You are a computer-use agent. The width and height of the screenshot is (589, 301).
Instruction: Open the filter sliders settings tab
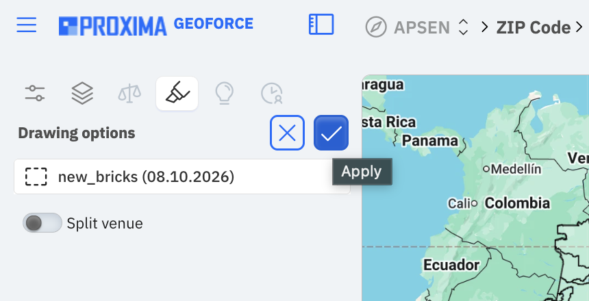(35, 93)
